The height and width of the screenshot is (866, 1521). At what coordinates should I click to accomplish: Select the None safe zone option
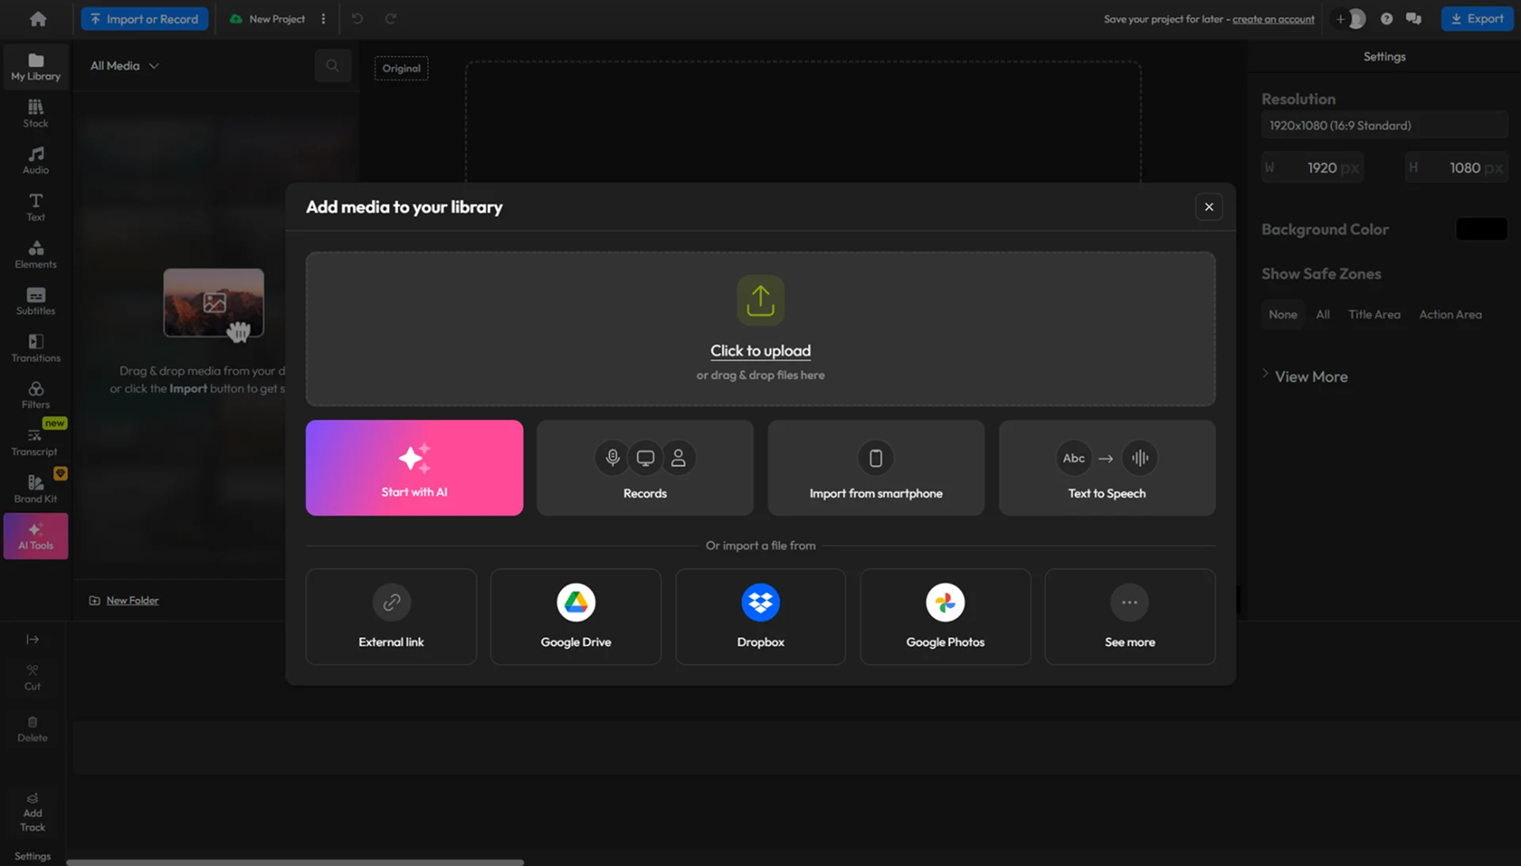pyautogui.click(x=1283, y=314)
